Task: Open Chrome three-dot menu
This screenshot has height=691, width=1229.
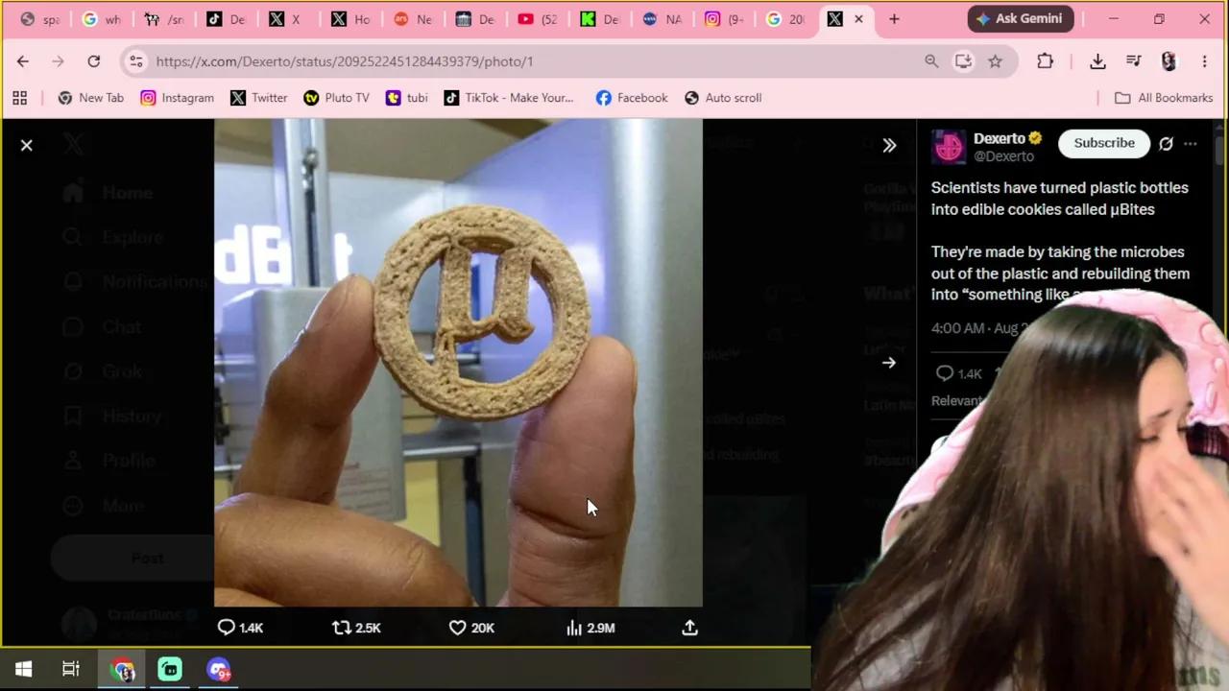Action: pos(1204,61)
